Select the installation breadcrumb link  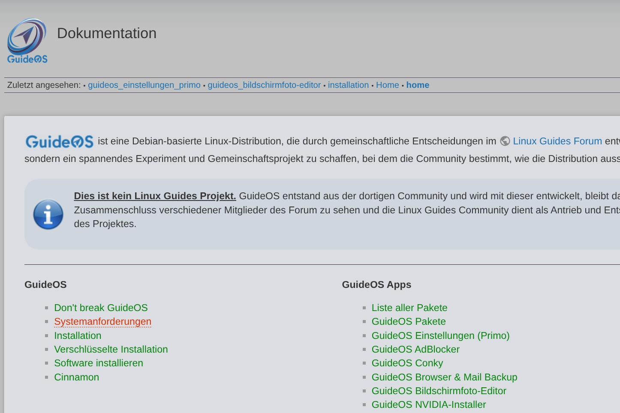pos(348,85)
